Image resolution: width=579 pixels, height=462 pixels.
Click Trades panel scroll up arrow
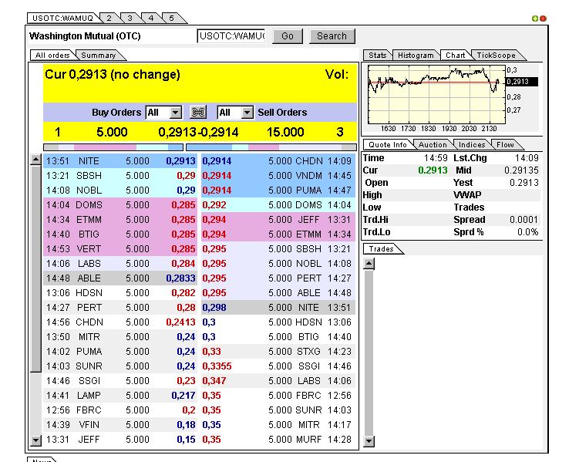coord(369,264)
